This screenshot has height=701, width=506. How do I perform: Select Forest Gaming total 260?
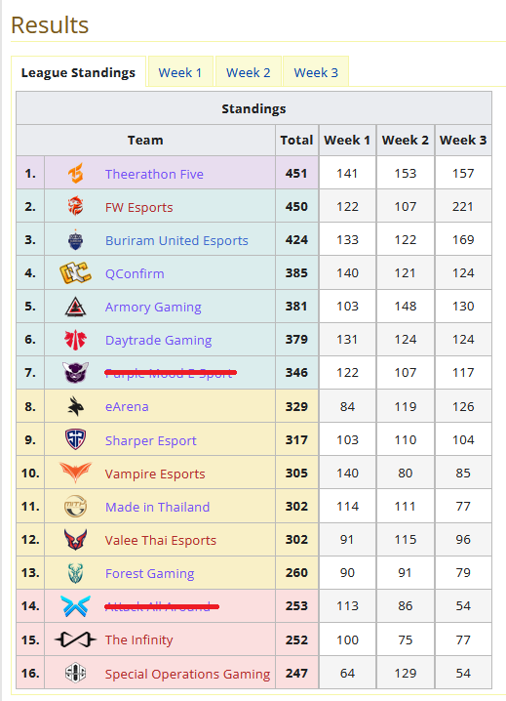point(296,573)
